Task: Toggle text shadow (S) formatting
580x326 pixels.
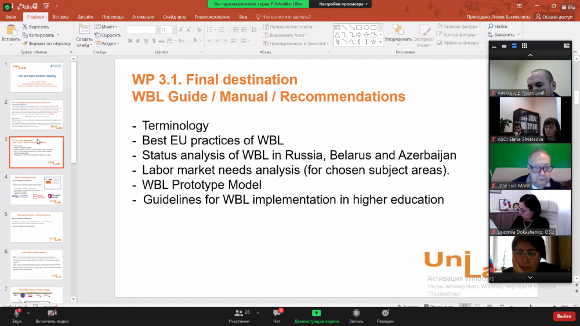Action: (154, 41)
